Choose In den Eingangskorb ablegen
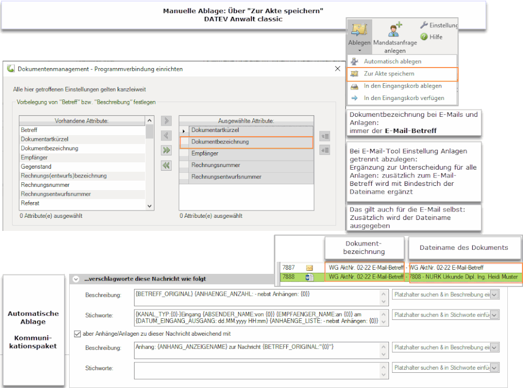The height and width of the screenshot is (388, 523). pos(402,86)
